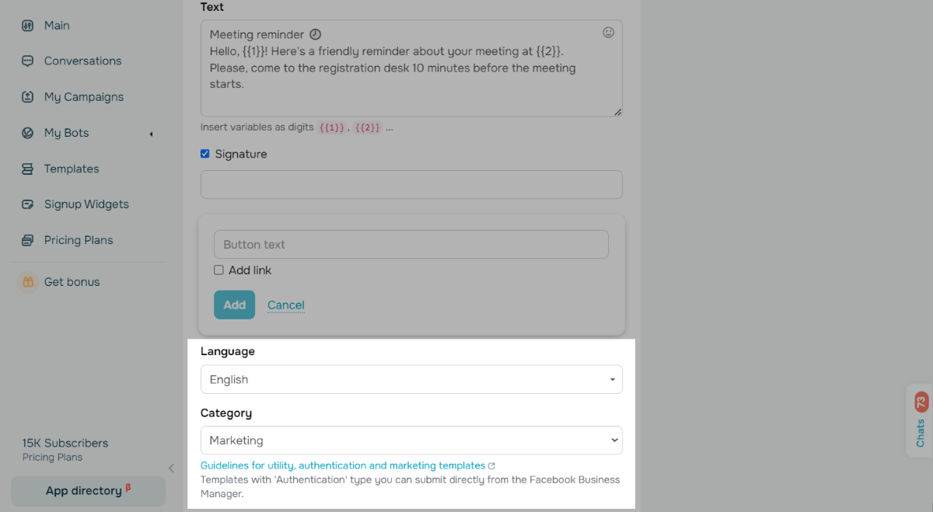Click the Signup Widgets icon
The height and width of the screenshot is (512, 933).
point(28,204)
